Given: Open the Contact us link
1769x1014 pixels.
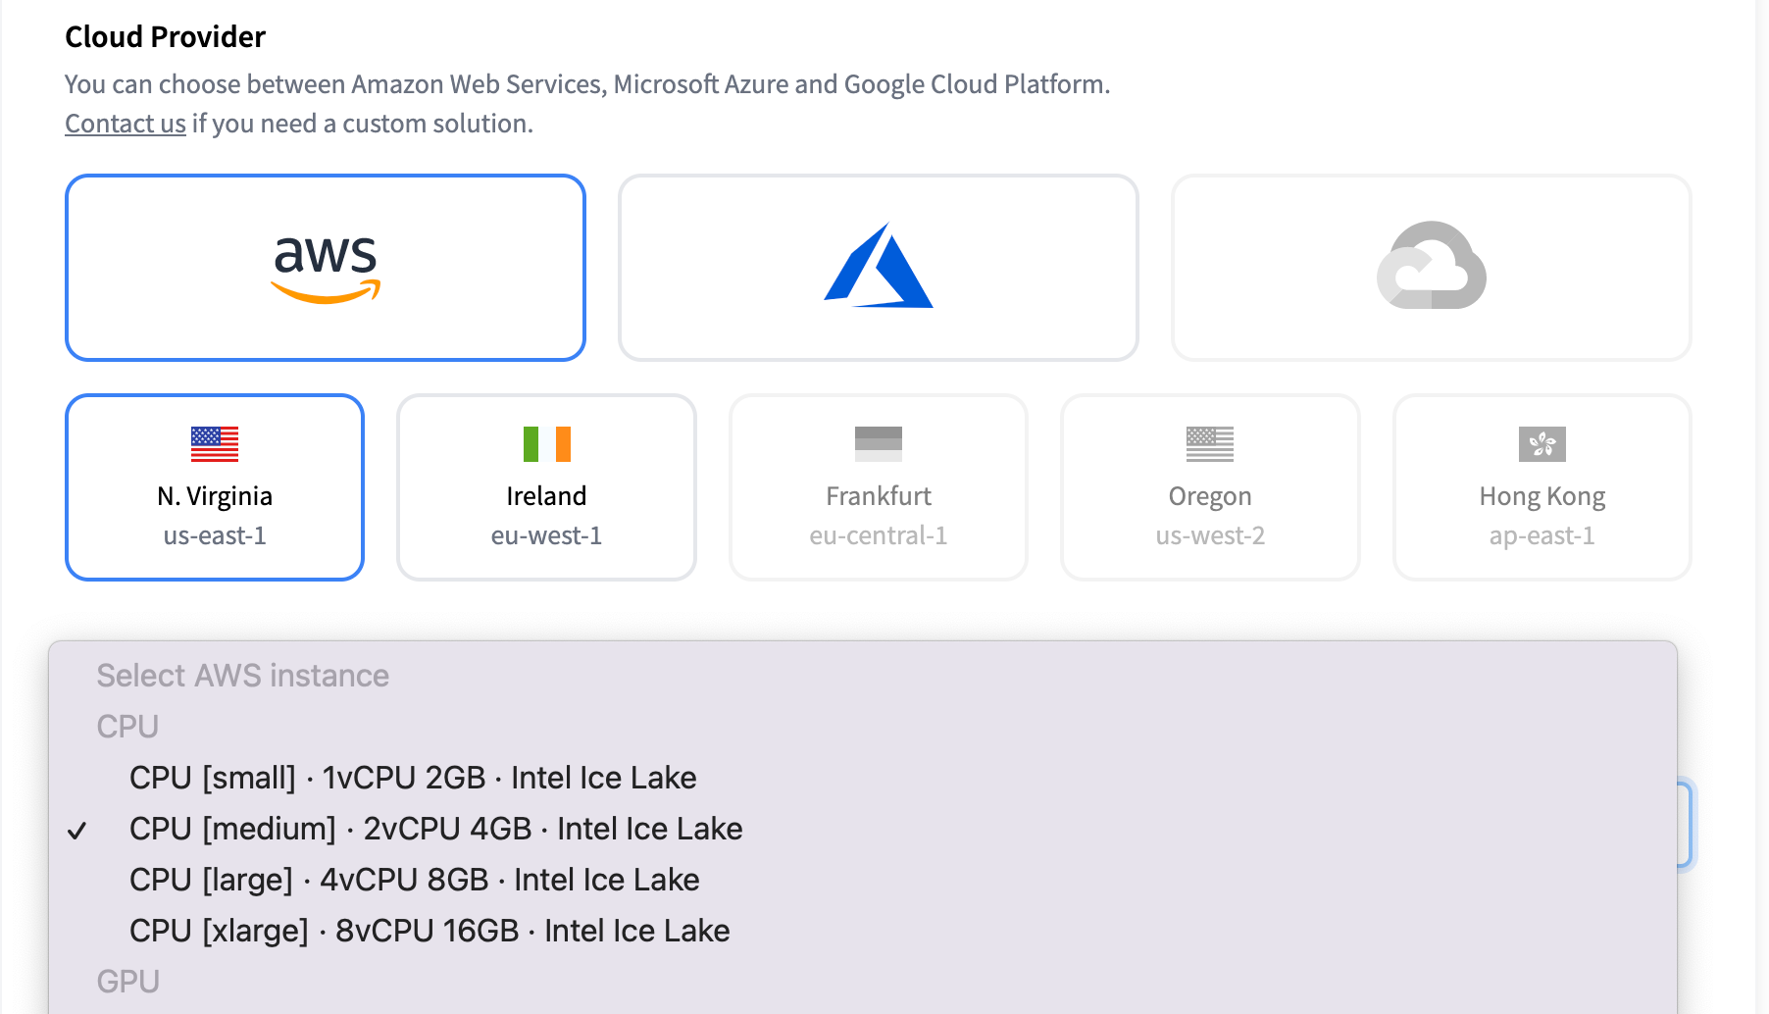Looking at the screenshot, I should point(125,124).
